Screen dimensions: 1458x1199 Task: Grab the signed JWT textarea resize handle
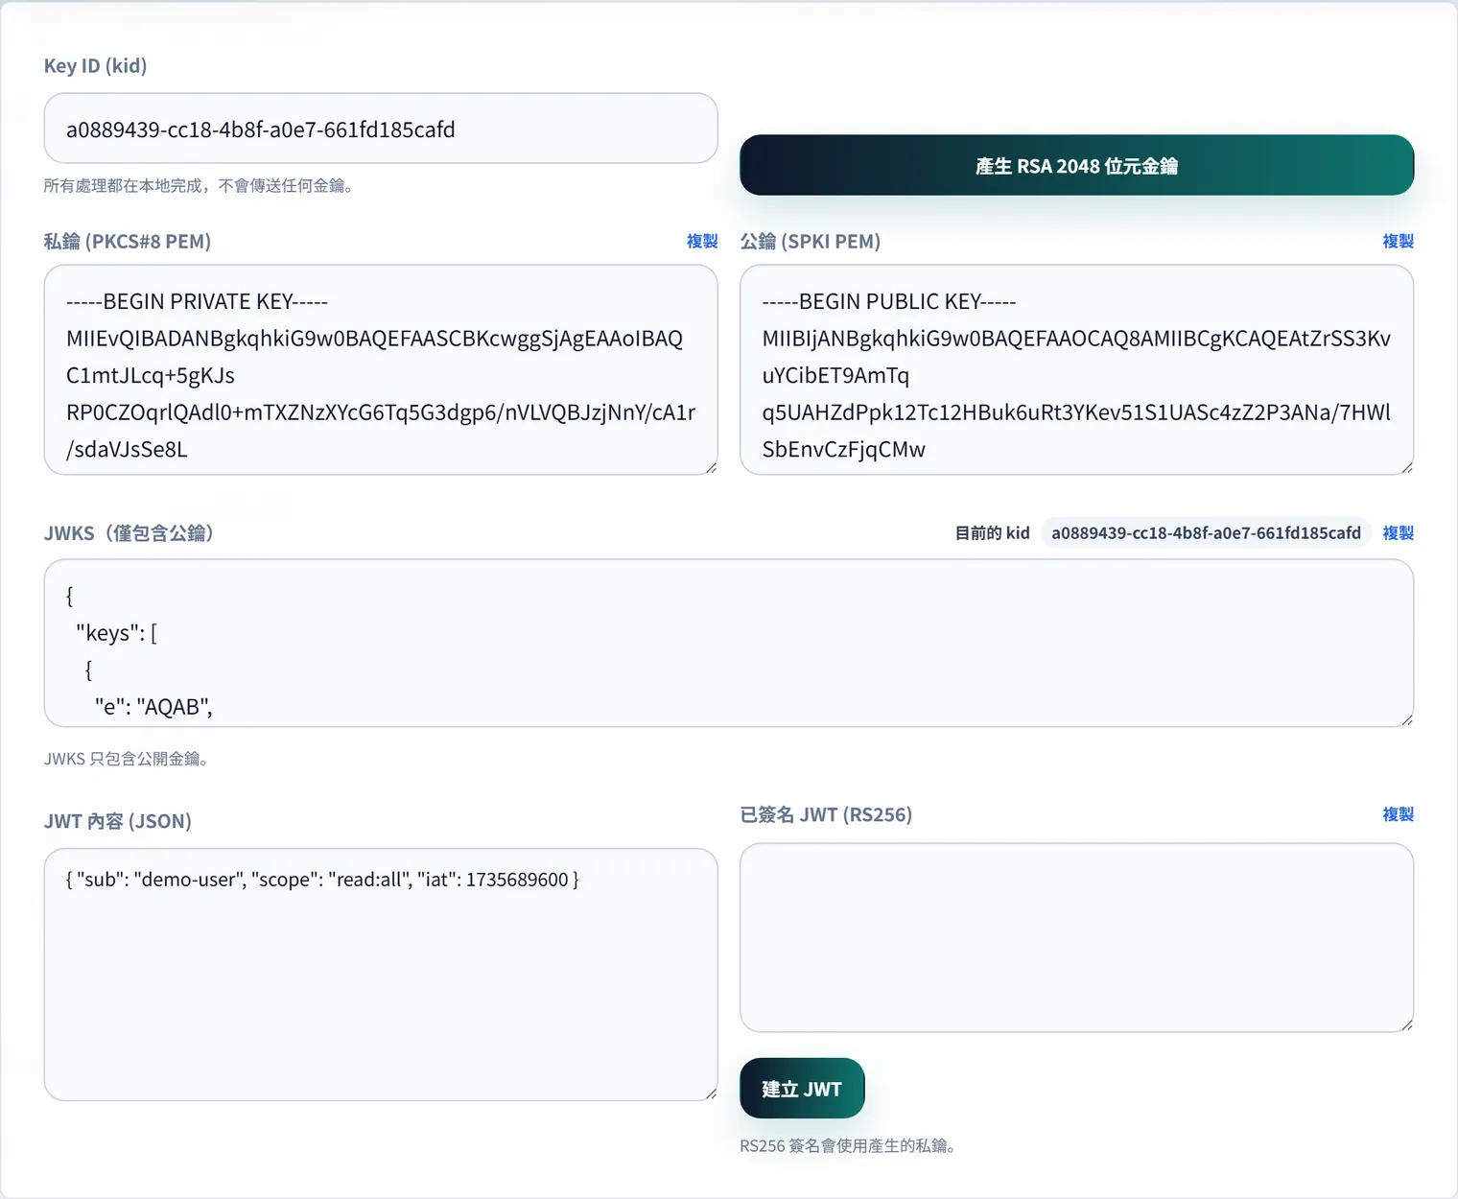(1407, 1025)
